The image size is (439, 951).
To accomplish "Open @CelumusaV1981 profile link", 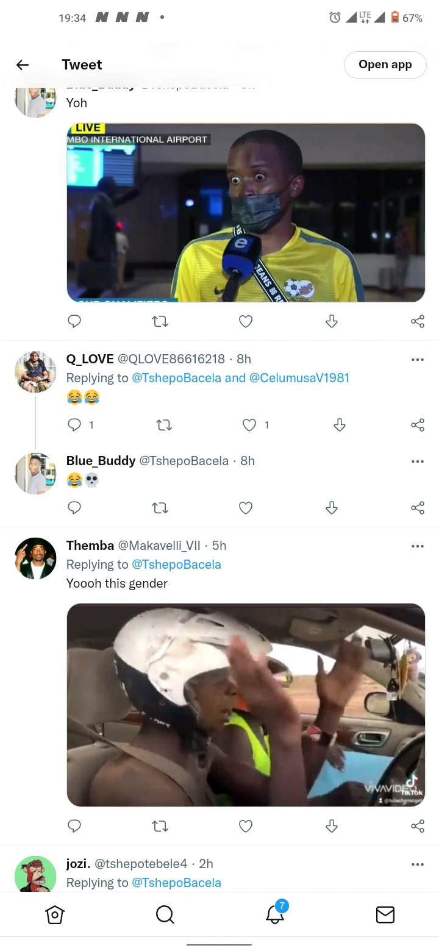I will (x=299, y=378).
